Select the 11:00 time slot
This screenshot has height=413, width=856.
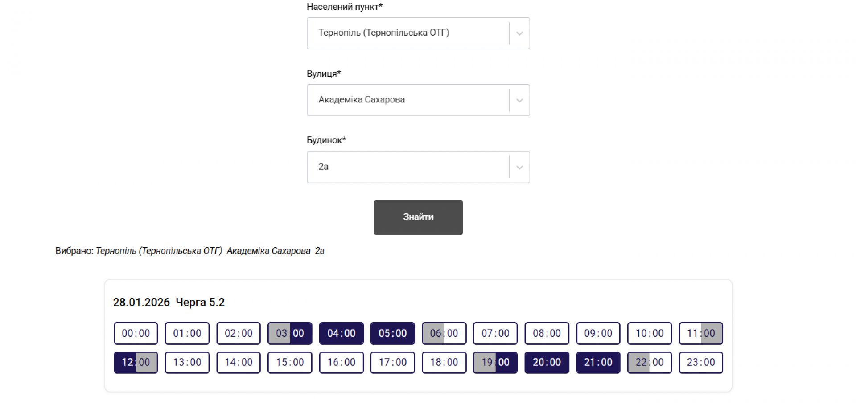701,333
